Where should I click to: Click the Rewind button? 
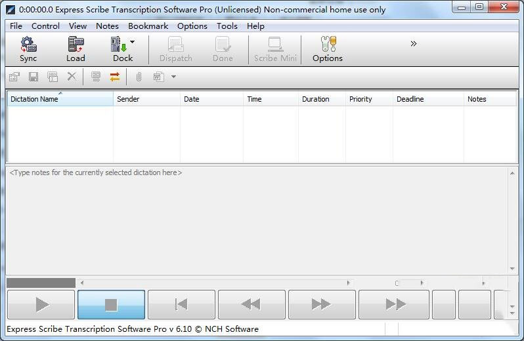tap(251, 305)
